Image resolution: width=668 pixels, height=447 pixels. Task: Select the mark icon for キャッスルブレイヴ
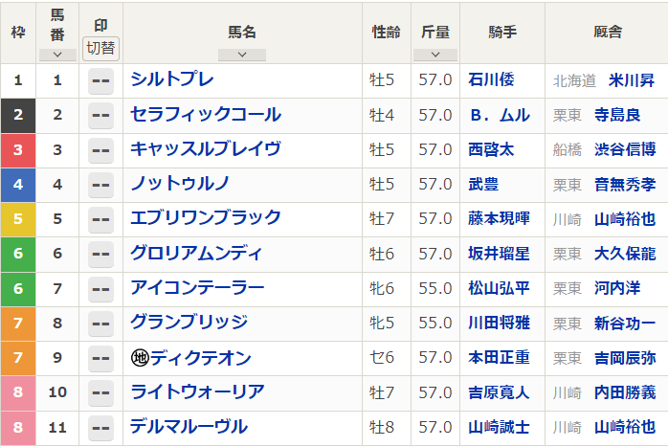click(x=100, y=149)
